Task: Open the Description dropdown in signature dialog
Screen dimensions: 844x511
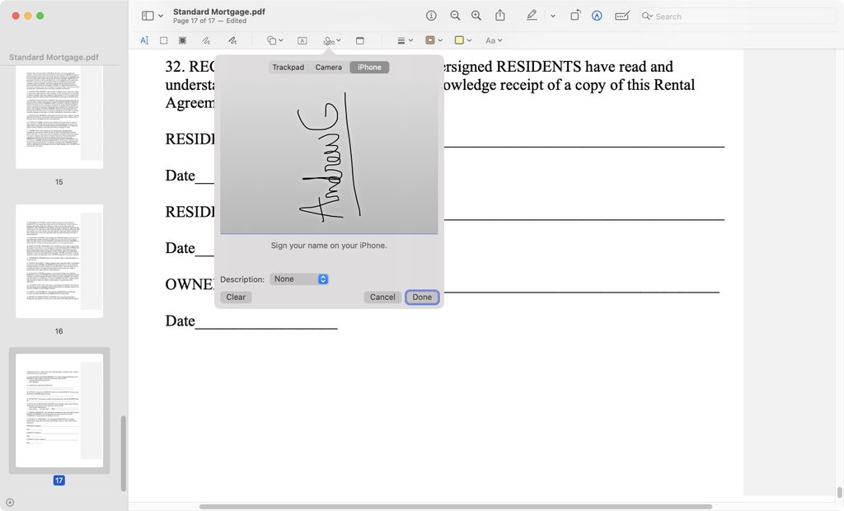Action: coord(299,279)
